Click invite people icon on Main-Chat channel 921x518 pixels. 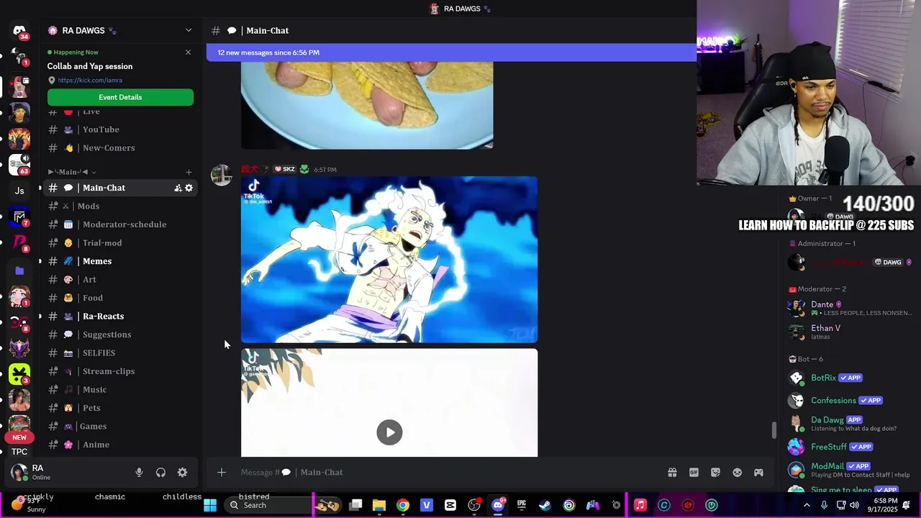178,188
